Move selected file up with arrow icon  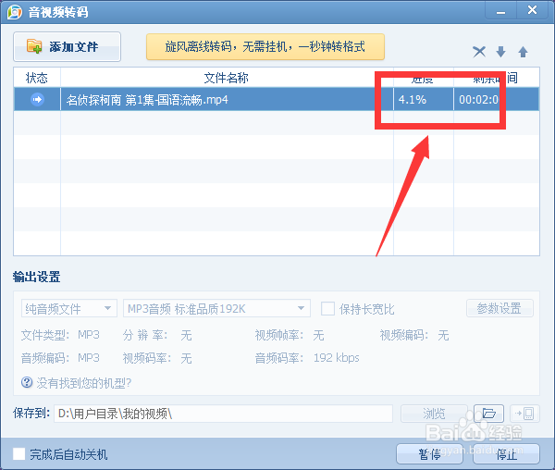[x=523, y=52]
